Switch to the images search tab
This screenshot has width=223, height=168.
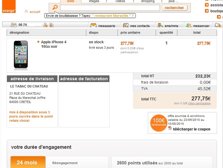(94, 1)
